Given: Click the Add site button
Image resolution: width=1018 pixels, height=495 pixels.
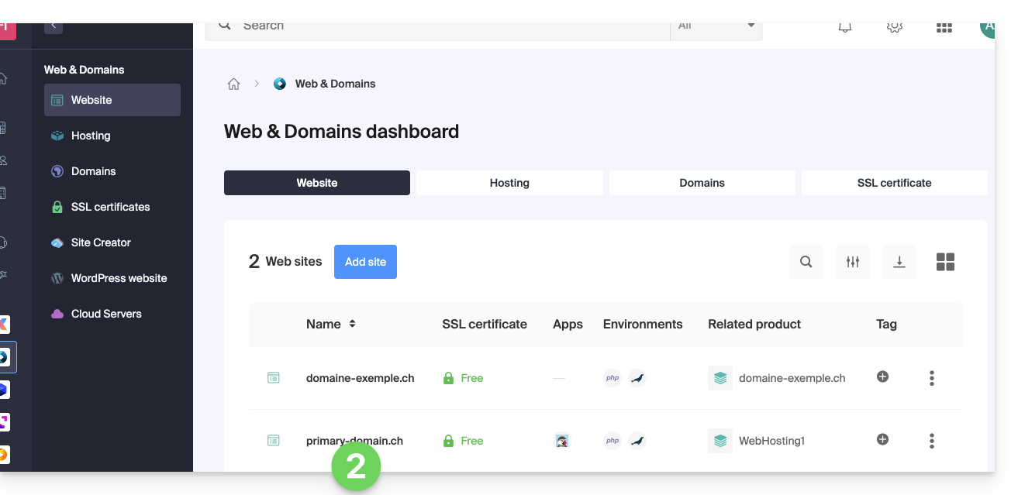Looking at the screenshot, I should [x=365, y=262].
